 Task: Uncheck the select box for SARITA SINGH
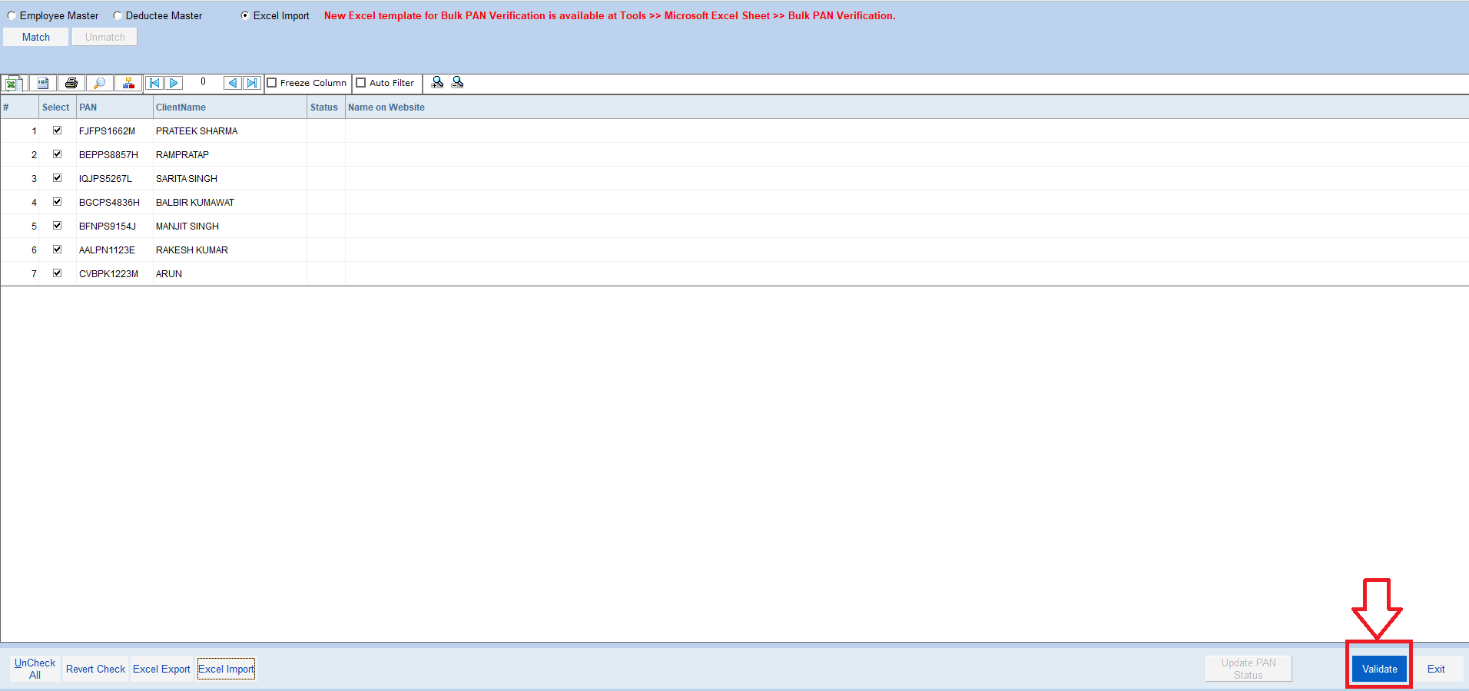pyautogui.click(x=57, y=178)
